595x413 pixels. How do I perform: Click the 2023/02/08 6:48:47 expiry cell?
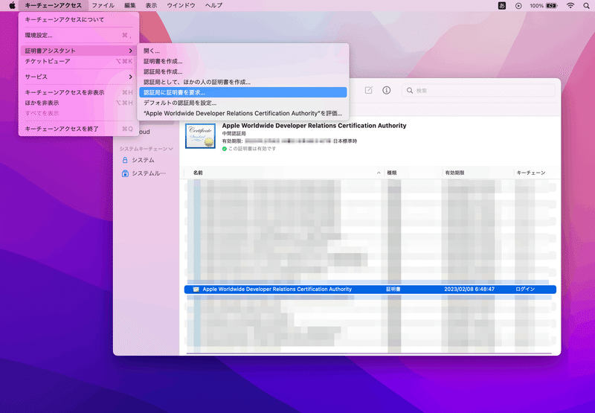[x=469, y=289]
